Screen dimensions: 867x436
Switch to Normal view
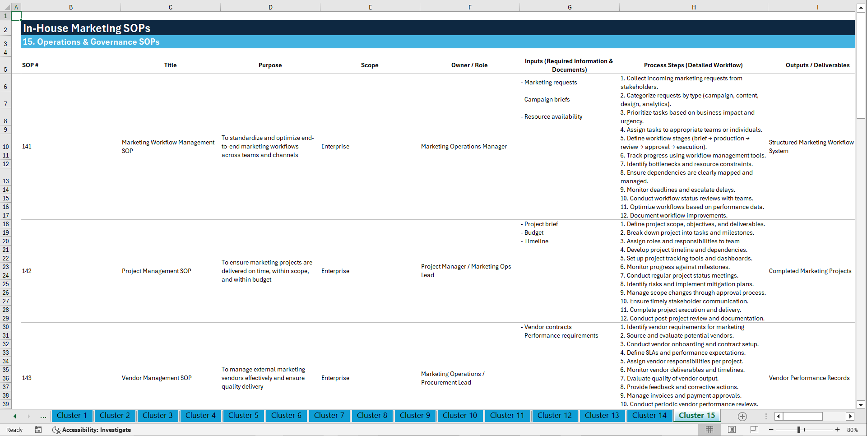[709, 430]
